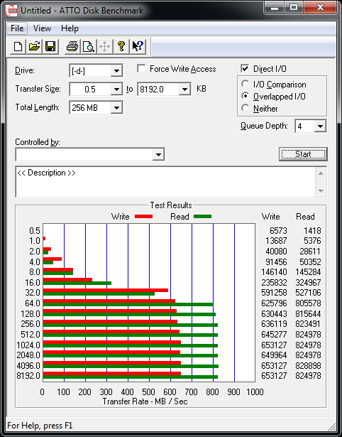Open the File menu
This screenshot has height=437, width=342.
point(17,28)
